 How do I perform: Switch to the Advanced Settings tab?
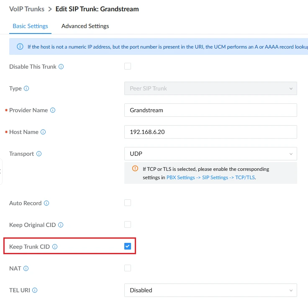[x=85, y=26]
